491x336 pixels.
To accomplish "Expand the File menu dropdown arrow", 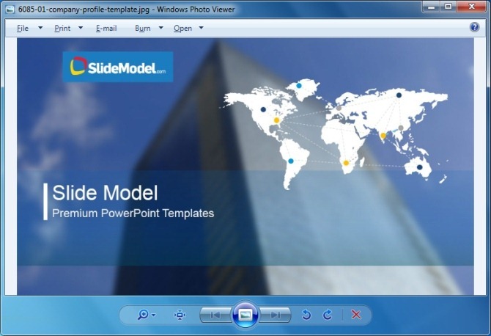I will tap(40, 28).
